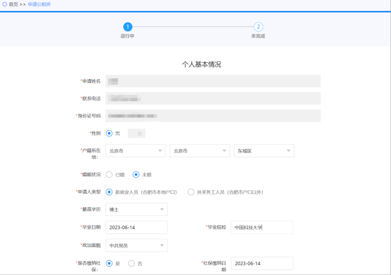This screenshot has height=275, width=391.
Task: Select 新就业人员 applicant type
Action: [x=109, y=192]
